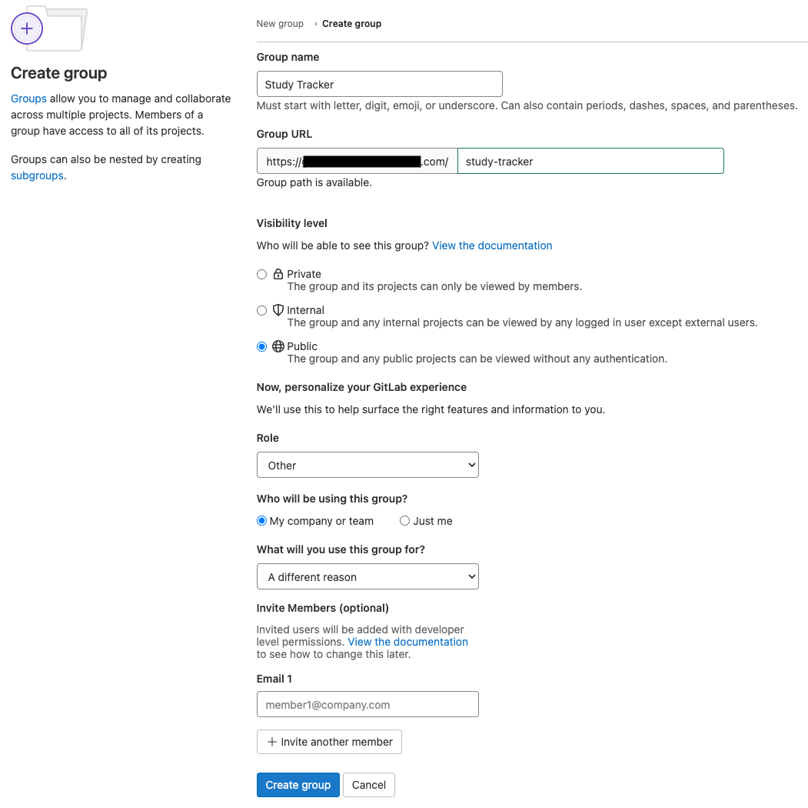Screen dimensions: 808x808
Task: Select My company or team option
Action: click(262, 521)
